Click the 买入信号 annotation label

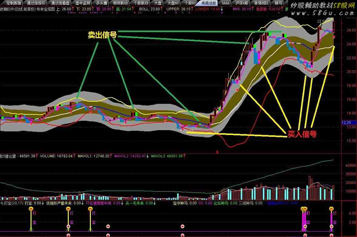tap(302, 134)
